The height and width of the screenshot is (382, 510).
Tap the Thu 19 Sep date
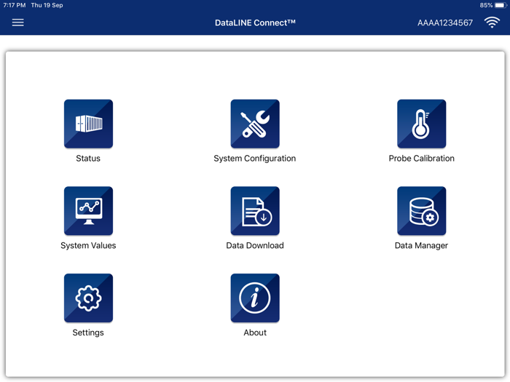[47, 5]
